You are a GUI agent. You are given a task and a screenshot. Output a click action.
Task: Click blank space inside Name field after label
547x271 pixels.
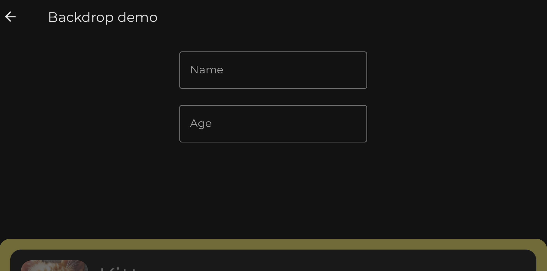[301, 70]
